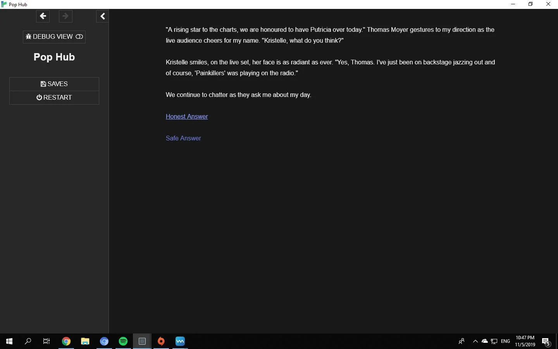Show hidden system tray icons
558x349 pixels.
click(x=475, y=341)
